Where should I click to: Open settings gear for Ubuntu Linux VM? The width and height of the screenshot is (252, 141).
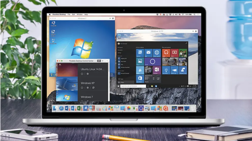click(x=88, y=74)
